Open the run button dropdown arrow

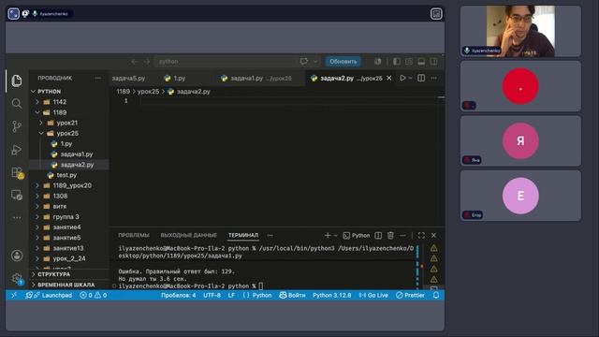410,78
